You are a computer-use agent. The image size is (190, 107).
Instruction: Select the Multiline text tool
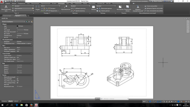coord(6,8)
